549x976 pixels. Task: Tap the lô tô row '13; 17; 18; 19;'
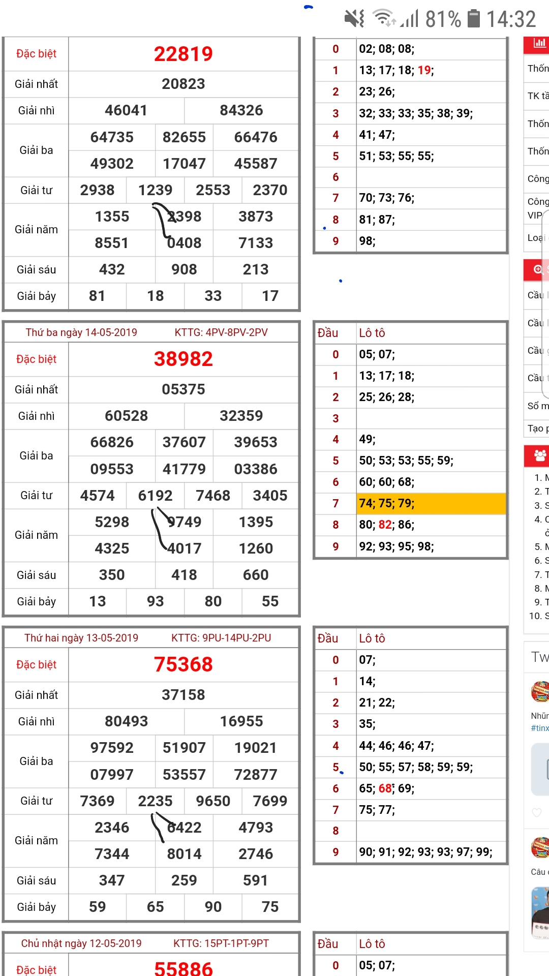tap(431, 70)
